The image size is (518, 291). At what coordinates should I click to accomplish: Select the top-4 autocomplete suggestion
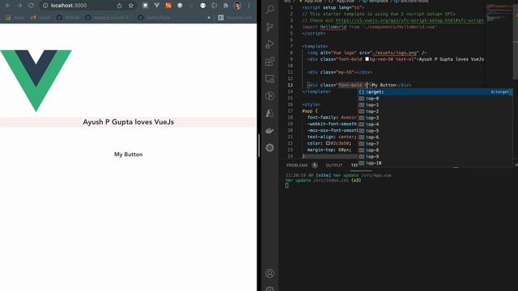[x=435, y=124]
